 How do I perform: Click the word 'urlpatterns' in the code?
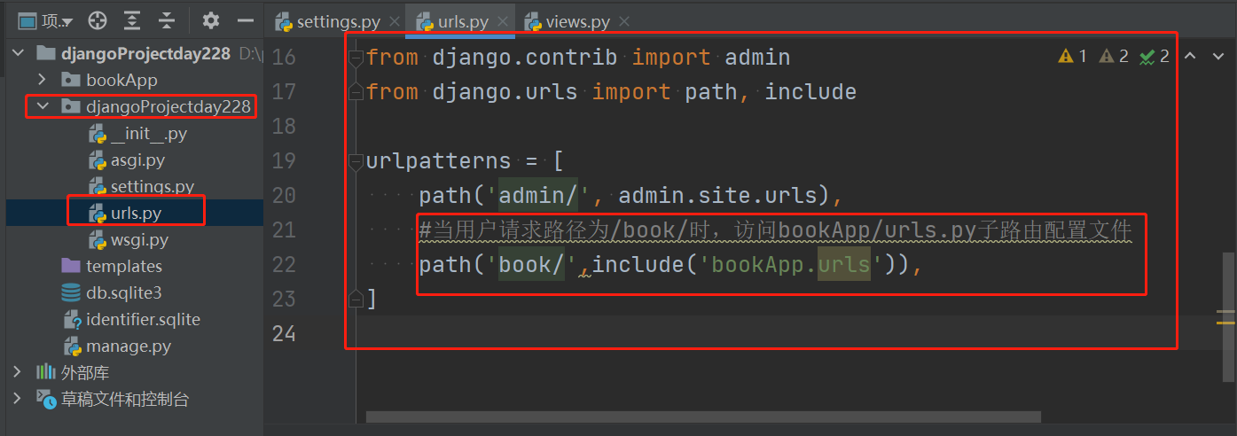click(x=439, y=161)
